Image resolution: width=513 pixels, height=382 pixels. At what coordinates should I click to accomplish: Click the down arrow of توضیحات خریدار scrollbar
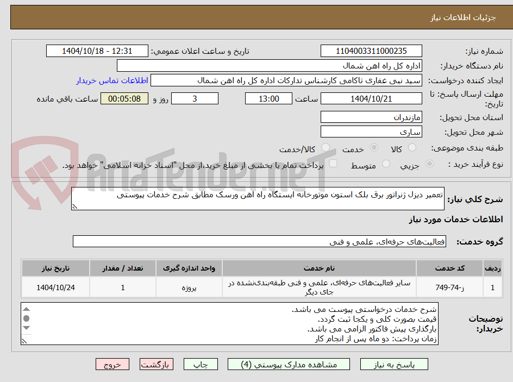[x=27, y=328]
